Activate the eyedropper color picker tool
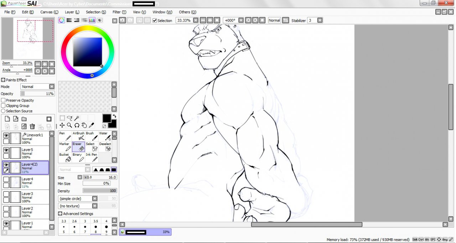This screenshot has height=243, width=456. (x=92, y=125)
